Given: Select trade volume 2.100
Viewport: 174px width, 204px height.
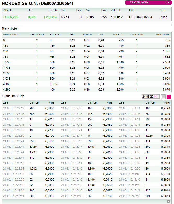Looking at the screenshot, I should pos(91,179).
